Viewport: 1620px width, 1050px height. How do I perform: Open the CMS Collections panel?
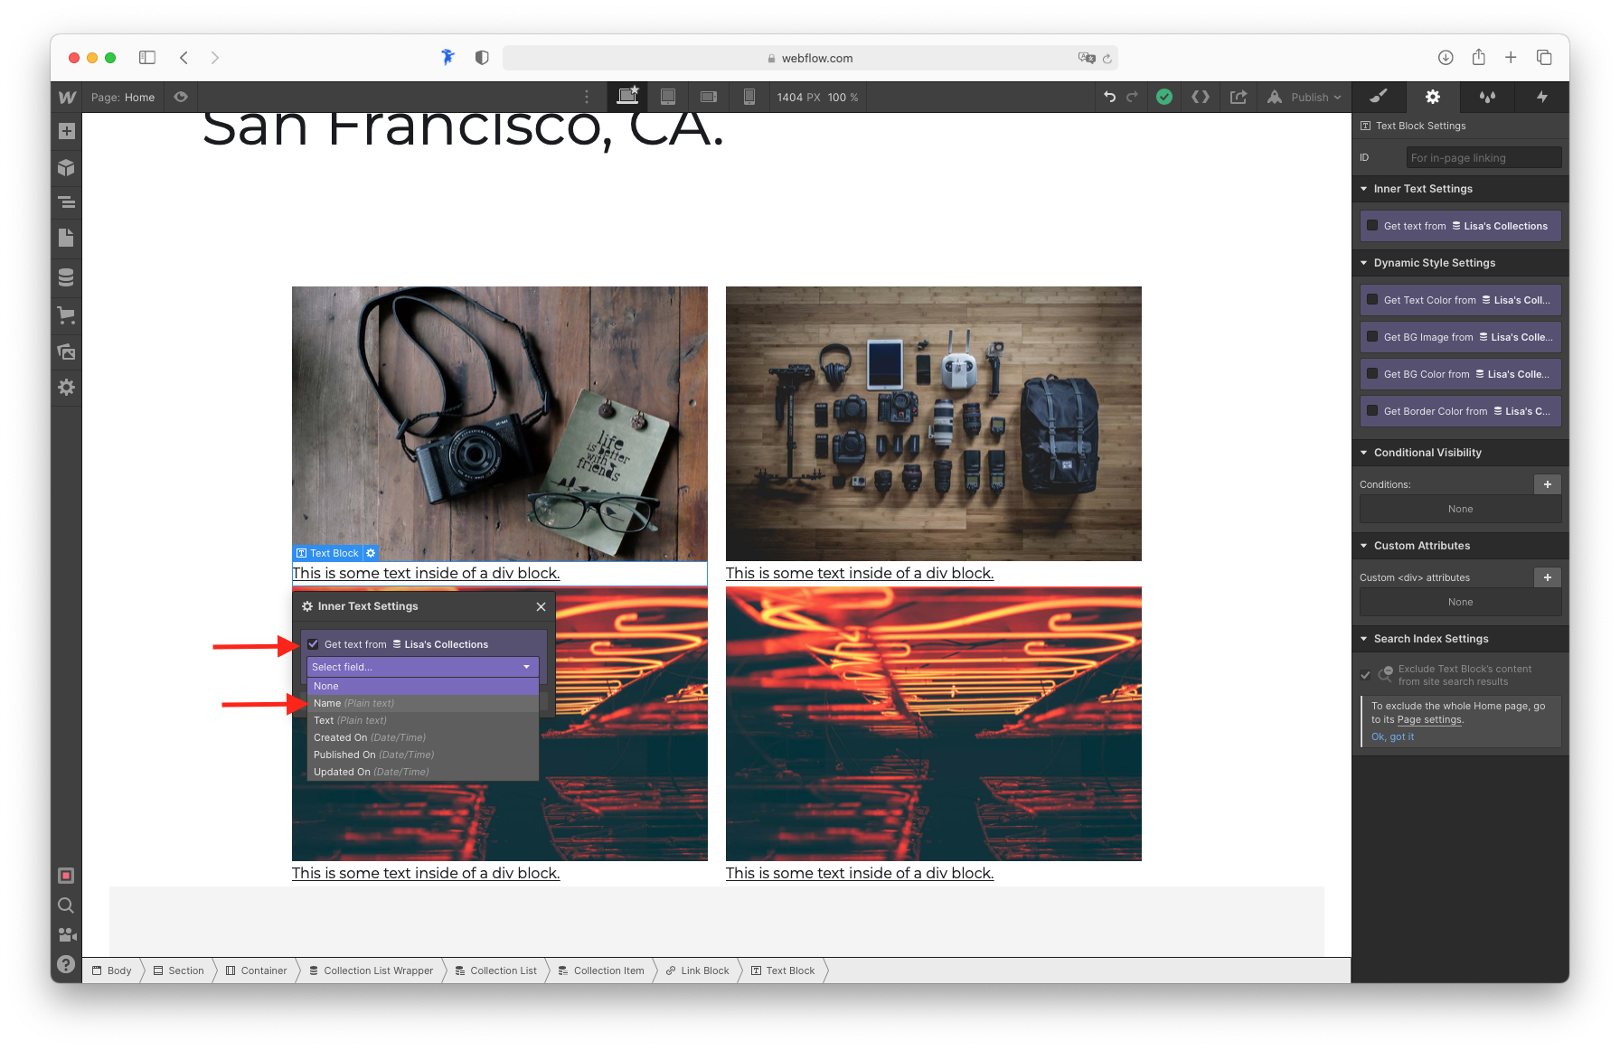pos(66,277)
